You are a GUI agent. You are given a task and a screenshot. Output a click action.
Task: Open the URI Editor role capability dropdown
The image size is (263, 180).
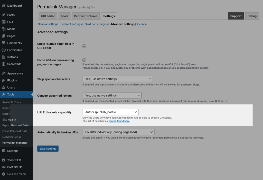[x=110, y=112]
